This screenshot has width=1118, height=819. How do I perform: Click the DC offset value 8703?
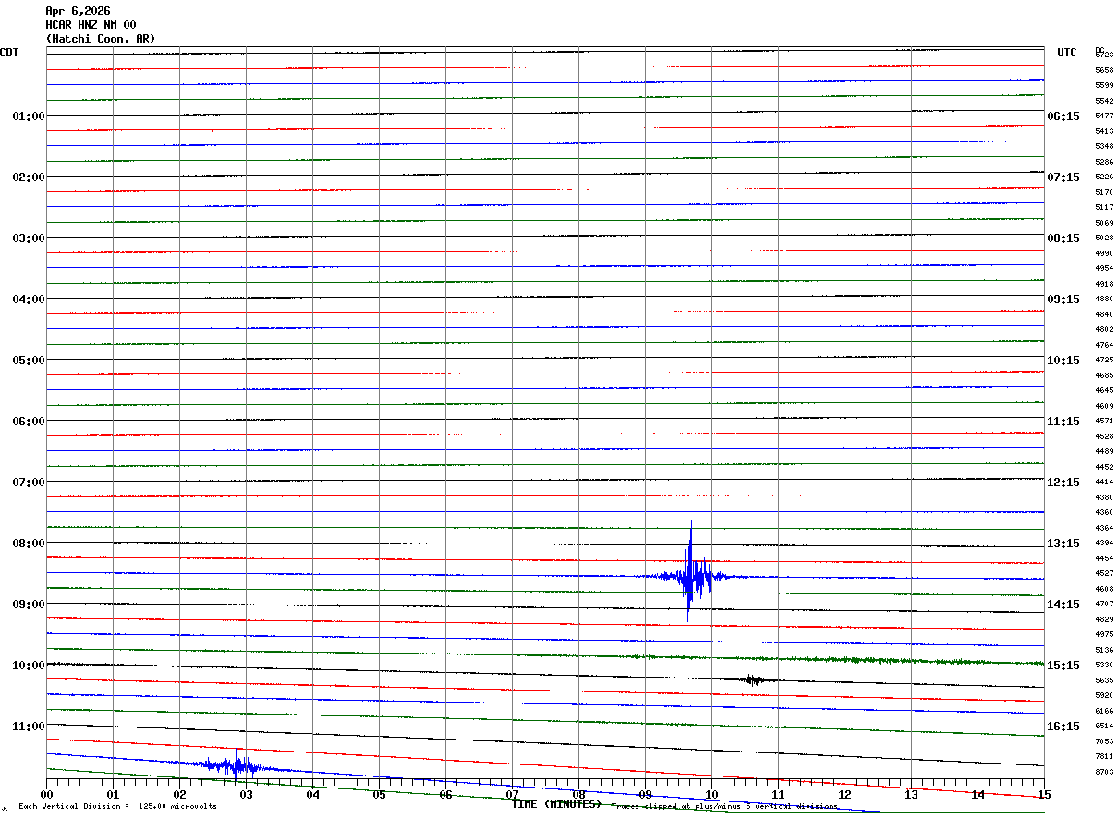(1103, 772)
